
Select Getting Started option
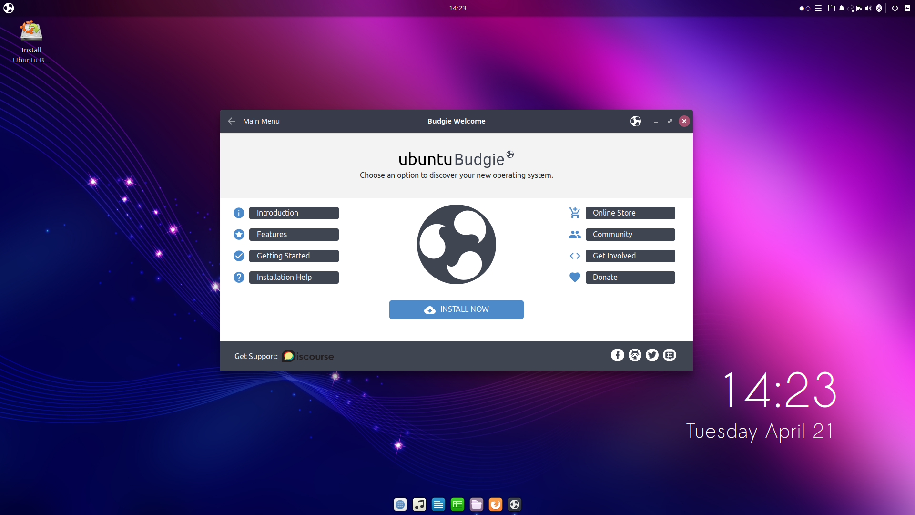[x=294, y=256]
